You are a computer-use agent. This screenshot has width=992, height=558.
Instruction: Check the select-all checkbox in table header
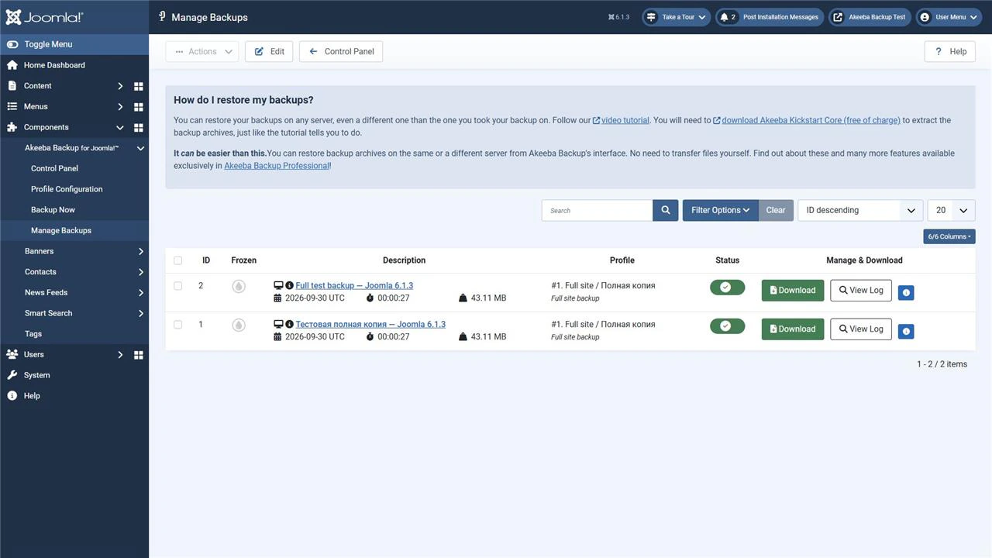[178, 260]
